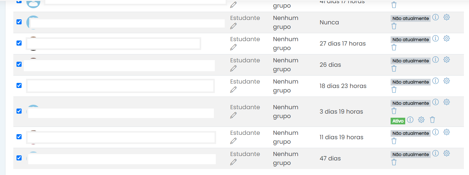
Task: Click the trash icon in the 26 dias row
Action: click(x=394, y=68)
